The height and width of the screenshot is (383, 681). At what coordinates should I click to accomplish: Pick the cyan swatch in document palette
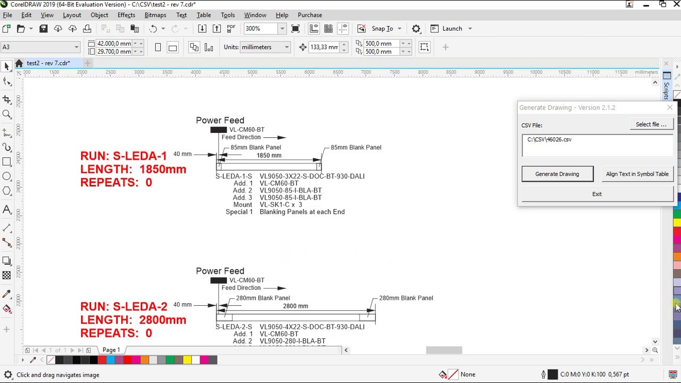(110, 360)
